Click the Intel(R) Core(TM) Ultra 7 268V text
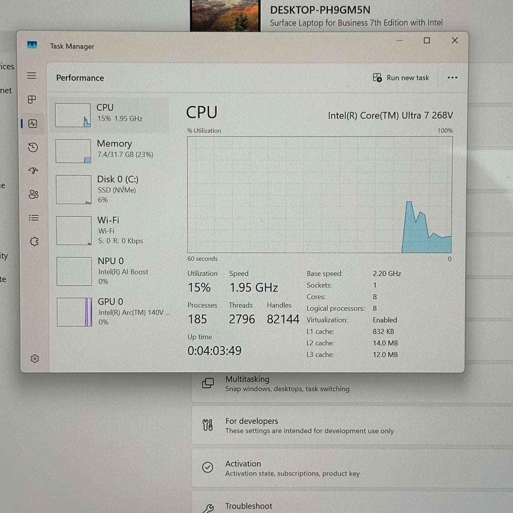This screenshot has width=513, height=513. click(390, 115)
